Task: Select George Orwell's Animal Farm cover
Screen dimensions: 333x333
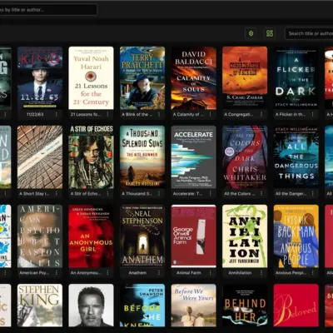Action: click(194, 236)
